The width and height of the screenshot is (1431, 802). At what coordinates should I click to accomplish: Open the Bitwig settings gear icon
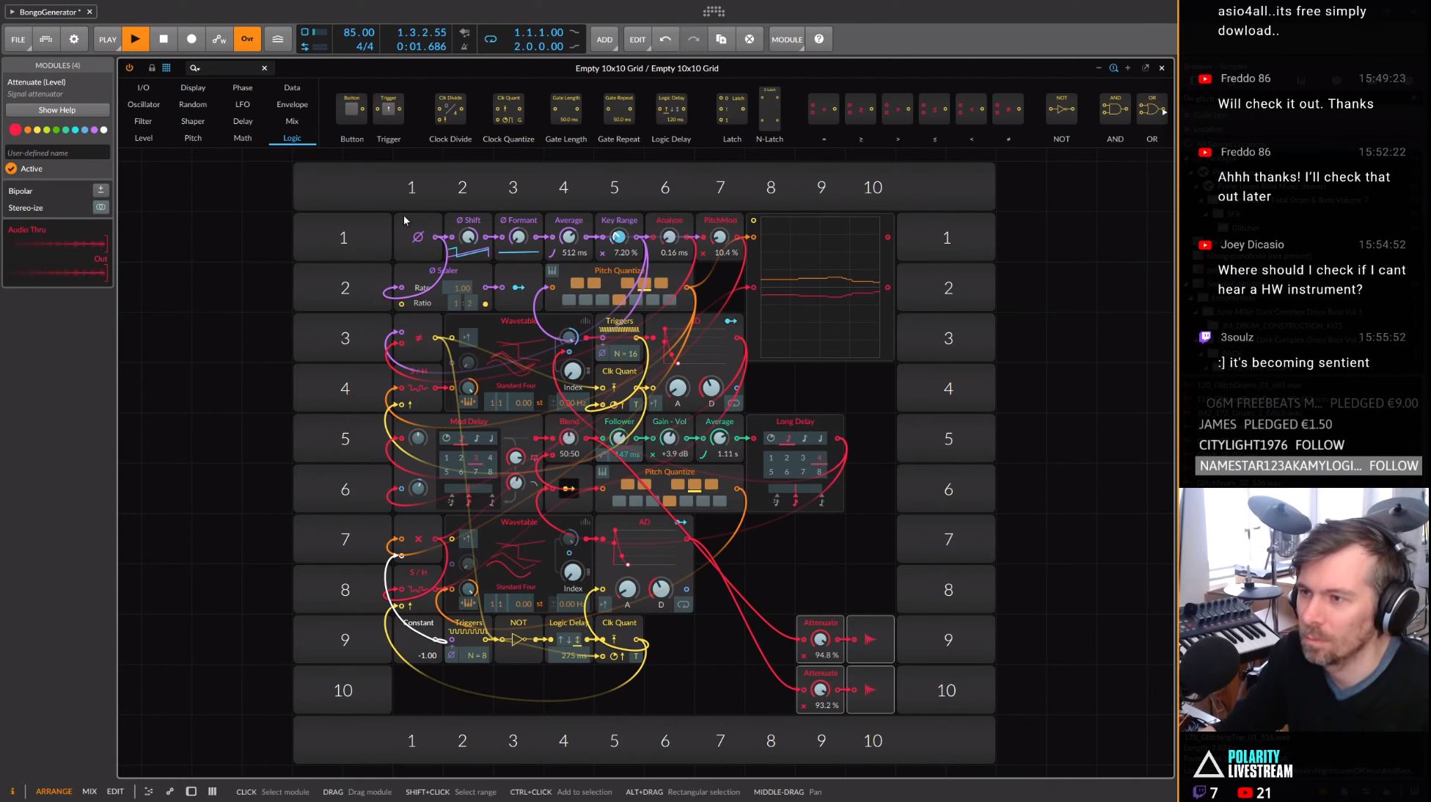pos(73,39)
